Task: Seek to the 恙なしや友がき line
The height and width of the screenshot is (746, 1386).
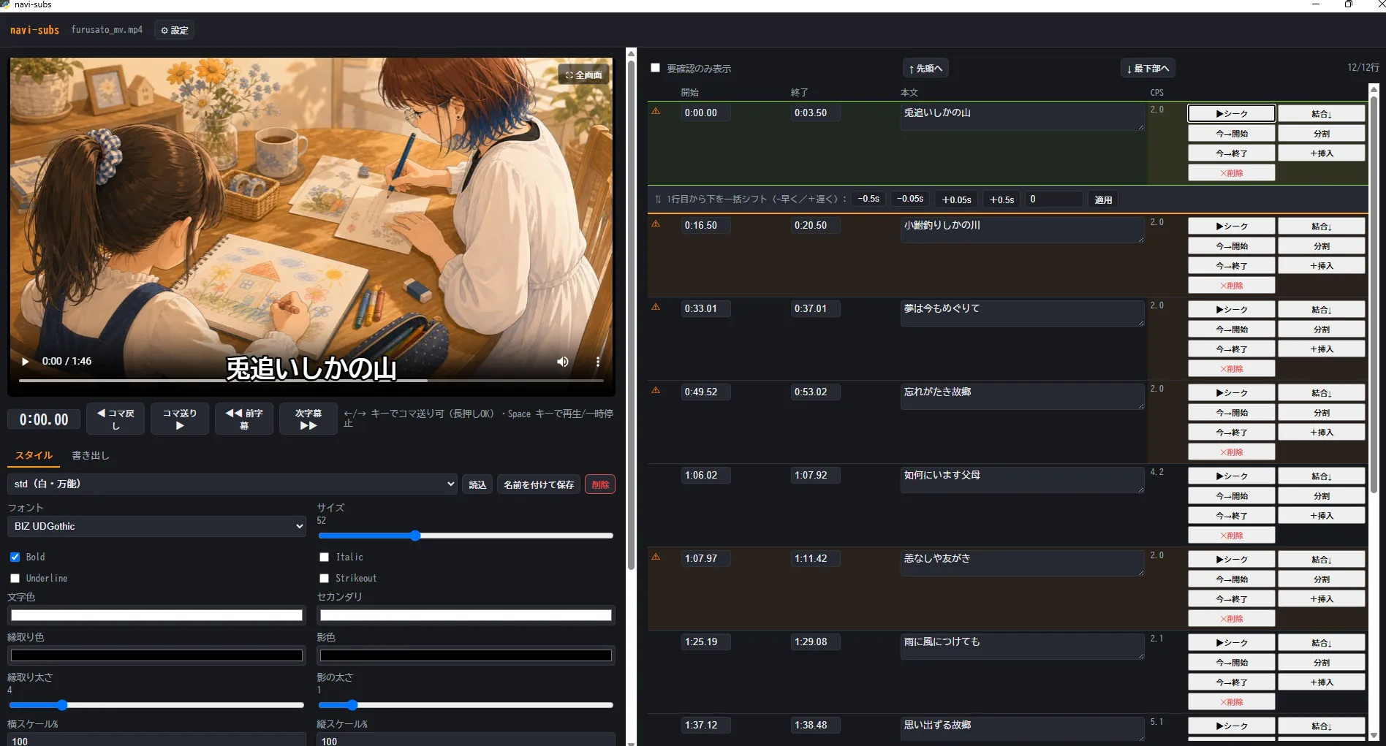Action: (1232, 560)
